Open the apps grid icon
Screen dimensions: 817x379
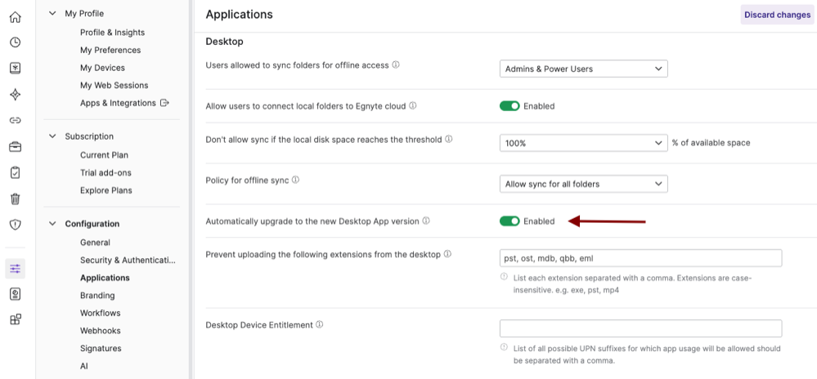coord(15,319)
